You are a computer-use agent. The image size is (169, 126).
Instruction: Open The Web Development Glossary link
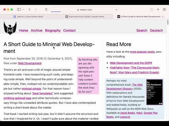(125, 87)
